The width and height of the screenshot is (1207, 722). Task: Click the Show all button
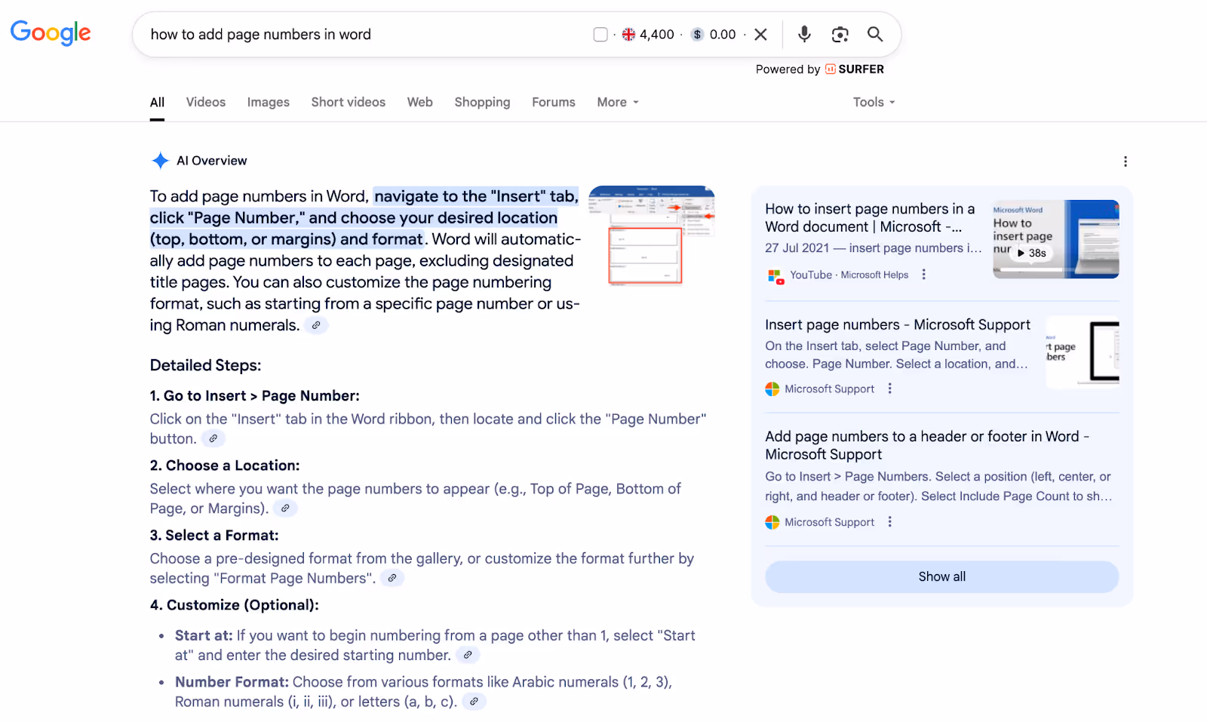942,576
